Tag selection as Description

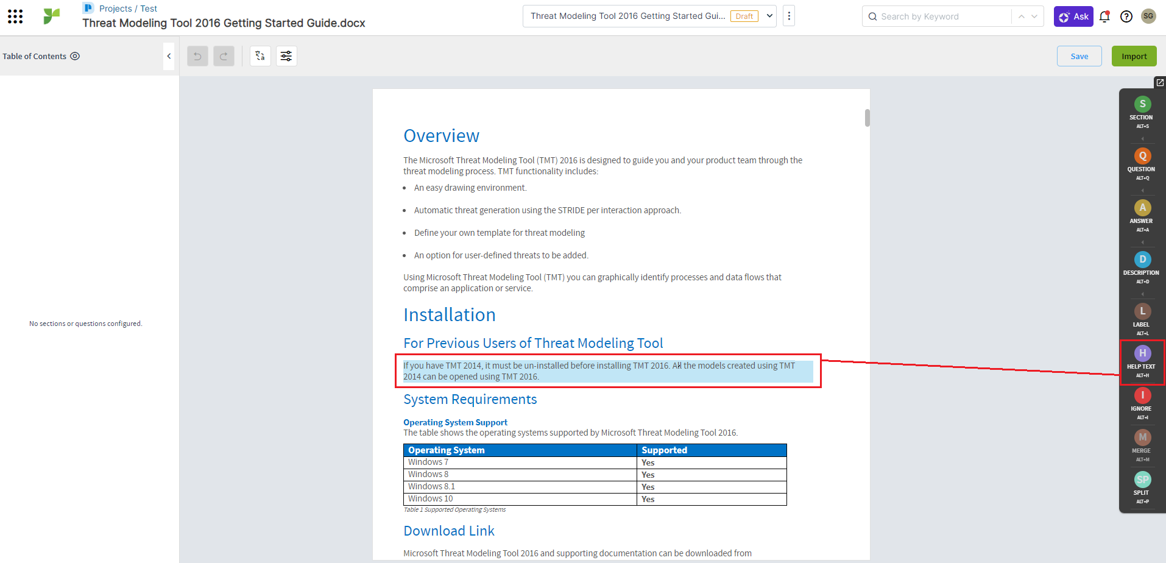click(x=1142, y=267)
